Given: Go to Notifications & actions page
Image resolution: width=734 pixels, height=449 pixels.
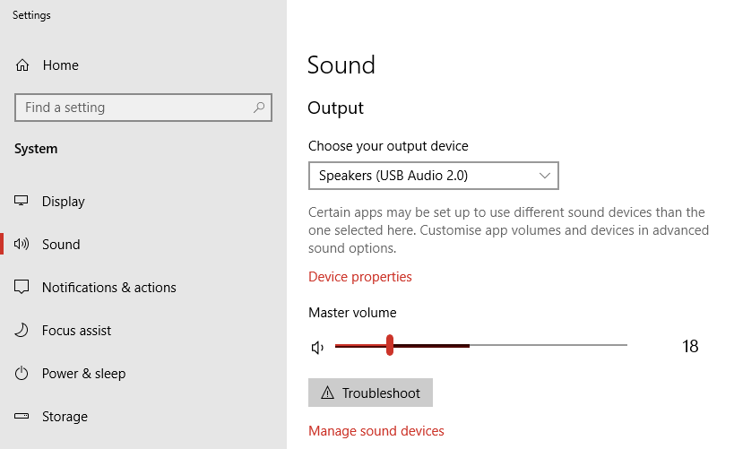Looking at the screenshot, I should (x=108, y=288).
